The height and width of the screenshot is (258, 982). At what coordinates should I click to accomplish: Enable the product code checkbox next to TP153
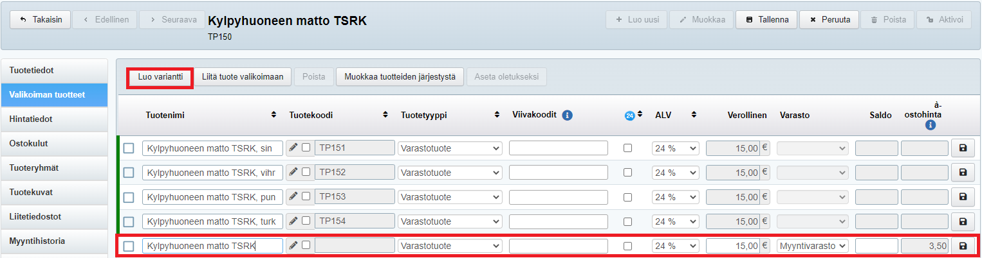pos(306,197)
